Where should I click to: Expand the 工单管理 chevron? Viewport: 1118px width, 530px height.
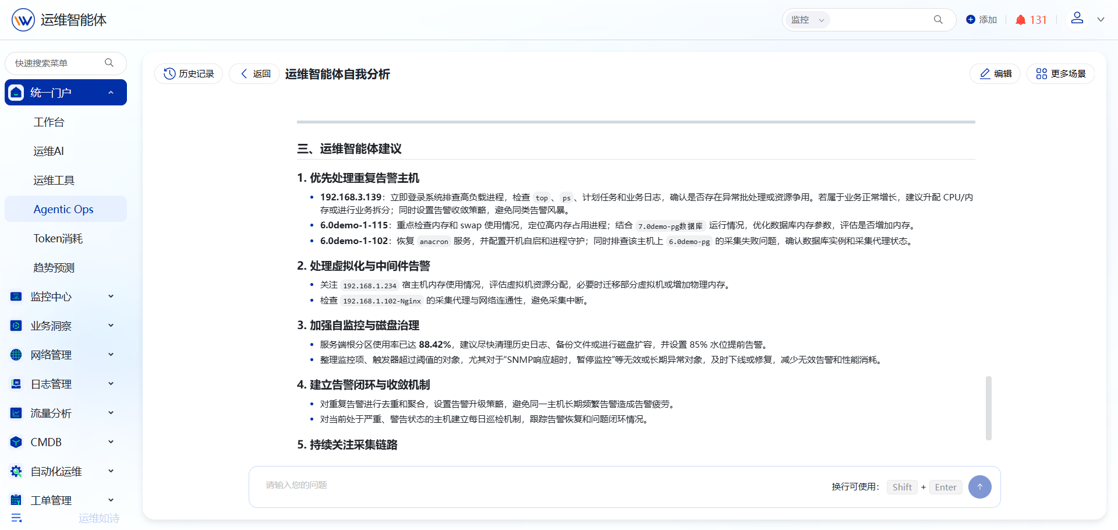[x=111, y=500]
